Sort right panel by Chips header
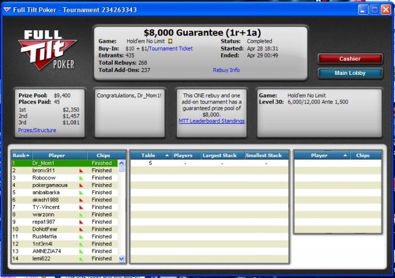Screen dimensions: 395x278 366,155
